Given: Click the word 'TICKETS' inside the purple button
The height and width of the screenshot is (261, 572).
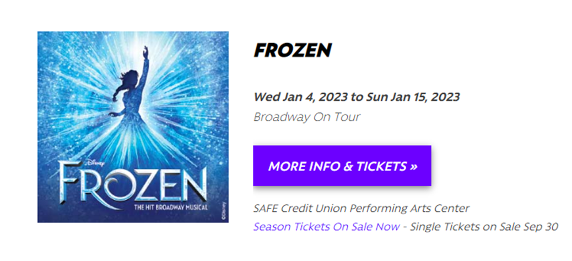Looking at the screenshot, I should tap(380, 166).
